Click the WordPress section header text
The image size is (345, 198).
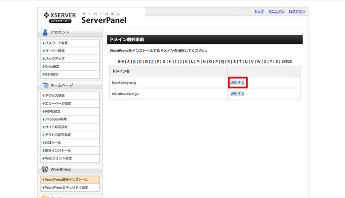coord(61,169)
